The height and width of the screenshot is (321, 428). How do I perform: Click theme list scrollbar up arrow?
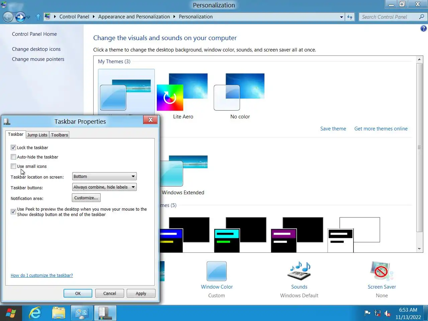pyautogui.click(x=419, y=60)
